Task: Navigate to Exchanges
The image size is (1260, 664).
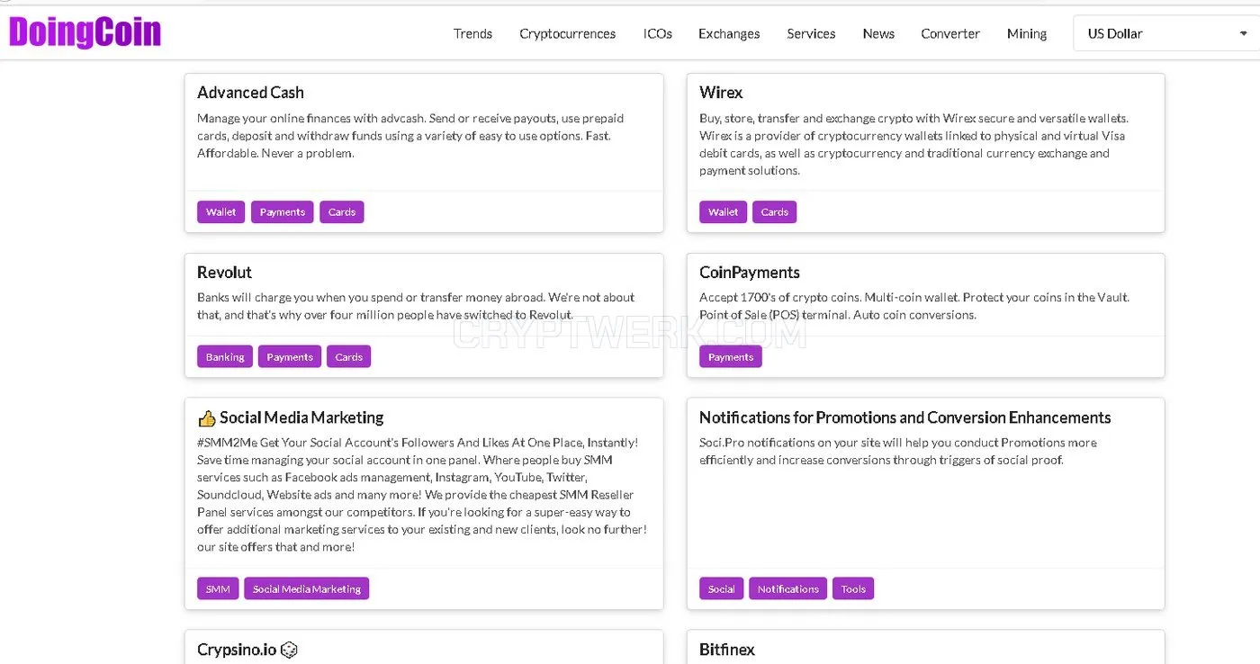Action: tap(729, 33)
